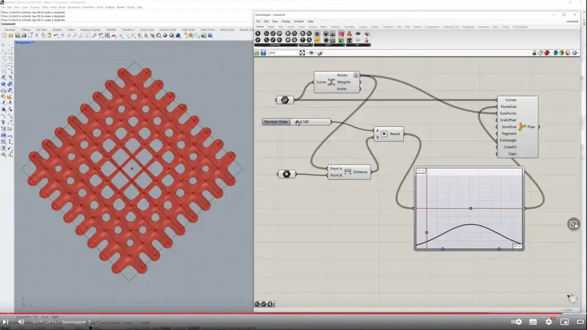The height and width of the screenshot is (330, 587).
Task: Toggle the wireframe preview mode icon
Action: [x=540, y=53]
